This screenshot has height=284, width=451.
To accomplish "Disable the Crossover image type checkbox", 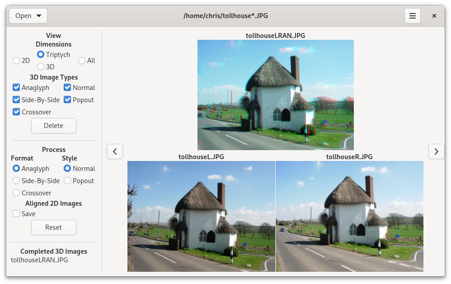I will click(16, 112).
